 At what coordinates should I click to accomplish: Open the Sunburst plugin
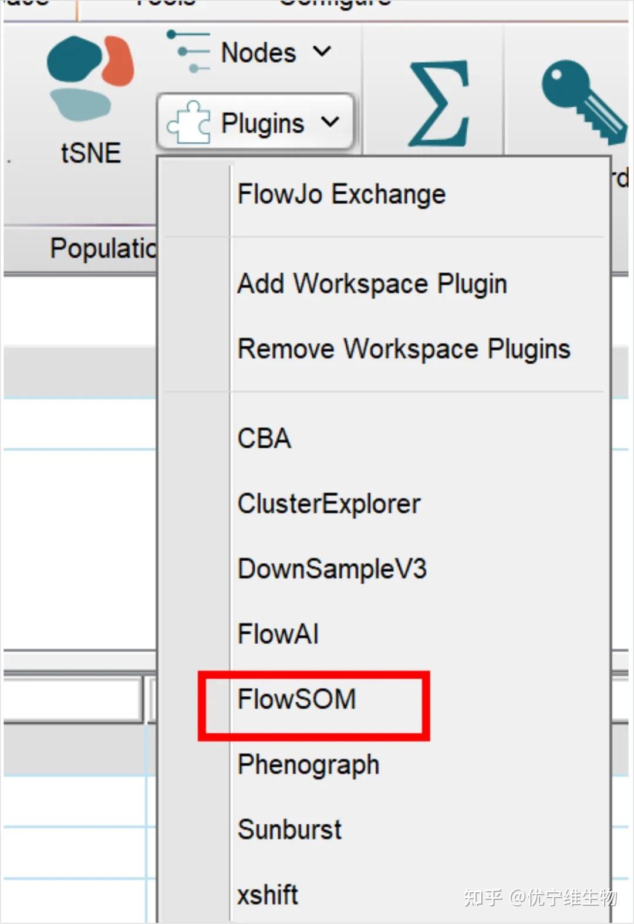[x=289, y=830]
